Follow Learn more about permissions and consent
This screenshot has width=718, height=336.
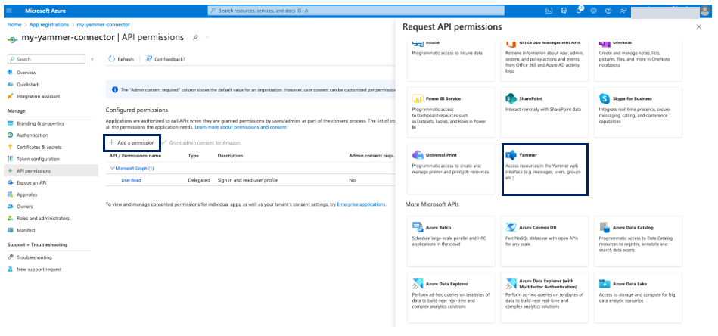241,127
